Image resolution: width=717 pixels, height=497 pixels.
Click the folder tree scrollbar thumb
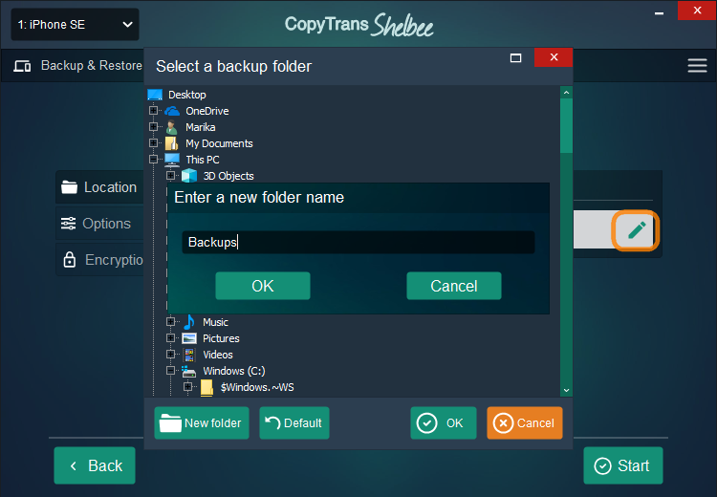[566, 126]
